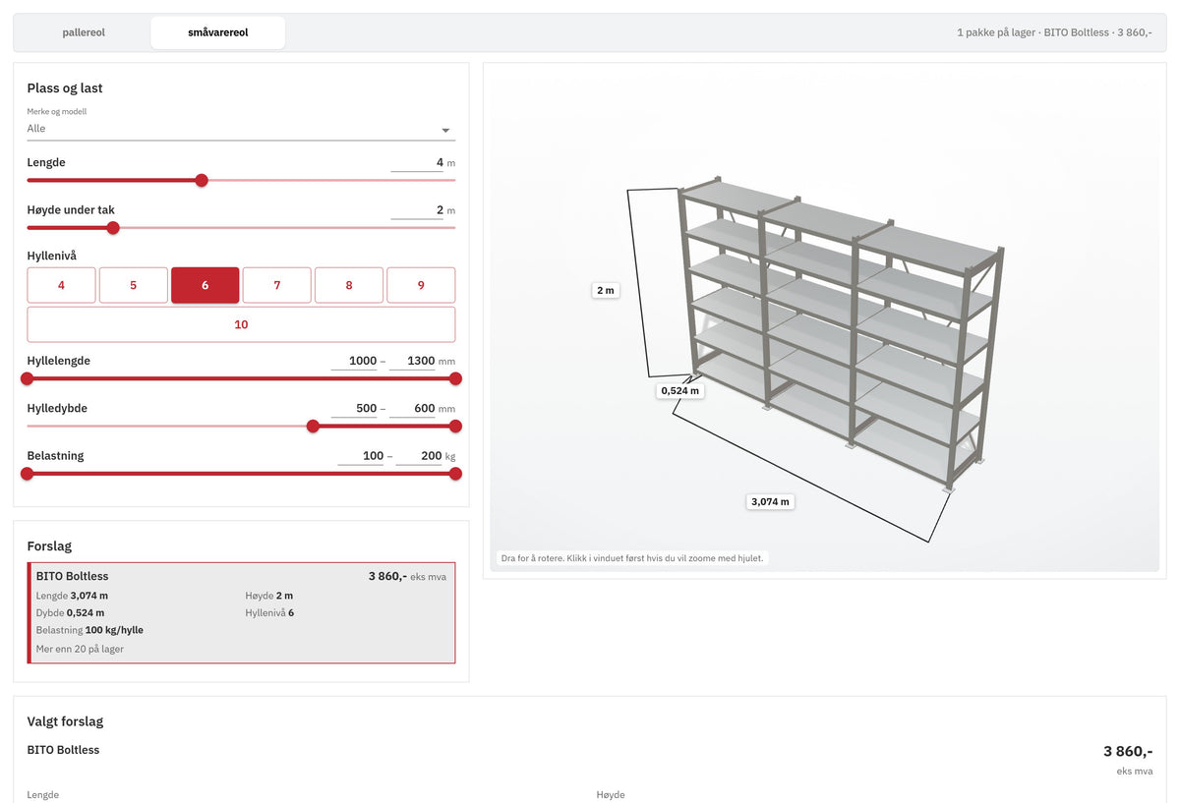
Task: Edit the Belastning minimum field showing 100
Action: point(361,455)
